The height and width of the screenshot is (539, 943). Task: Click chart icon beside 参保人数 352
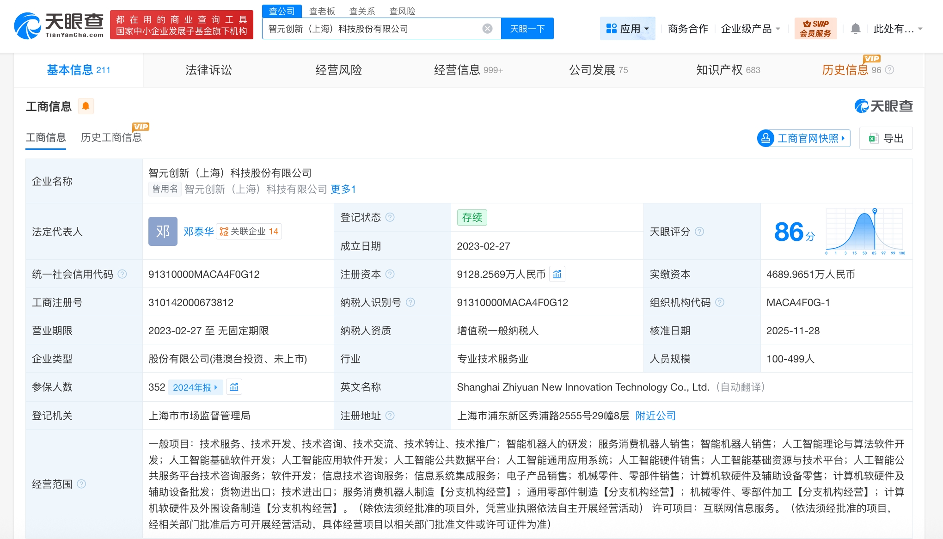[234, 387]
